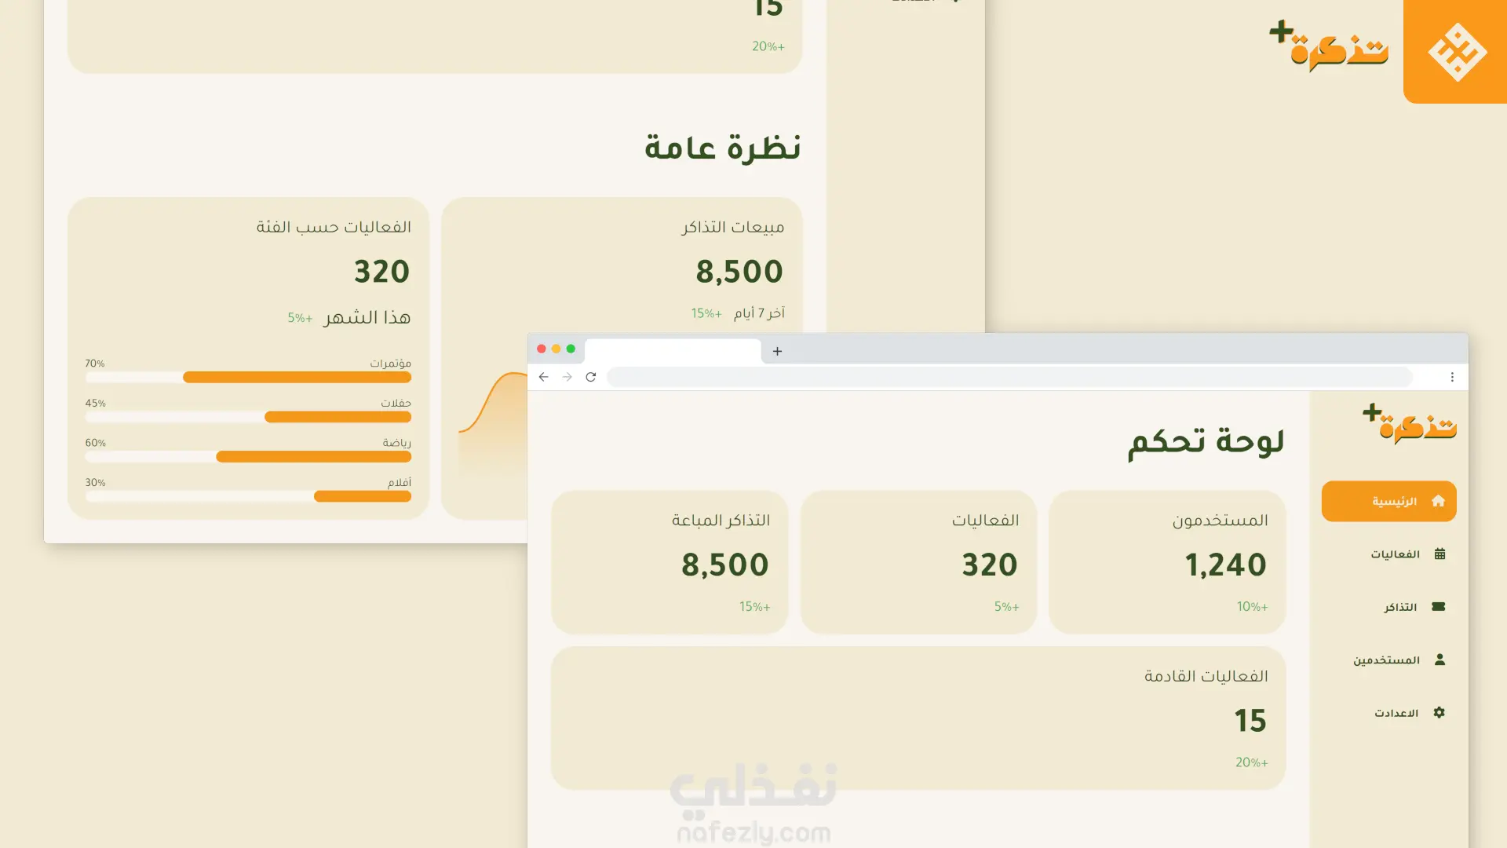This screenshot has height=848, width=1507.
Task: Click the gear icon beside الاعدادت
Action: click(1439, 713)
